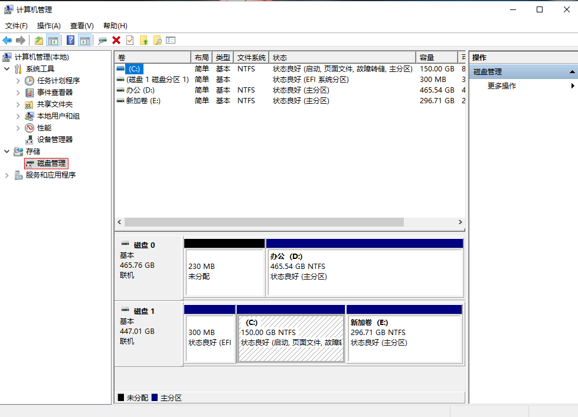The height and width of the screenshot is (417, 578).
Task: Click the horizontal scrollbar of volume list
Action: 264,222
